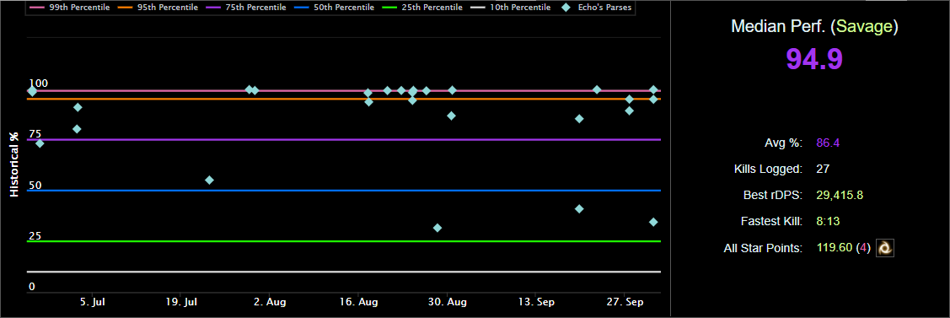Toggle Echo's Parses legend series

pos(596,8)
